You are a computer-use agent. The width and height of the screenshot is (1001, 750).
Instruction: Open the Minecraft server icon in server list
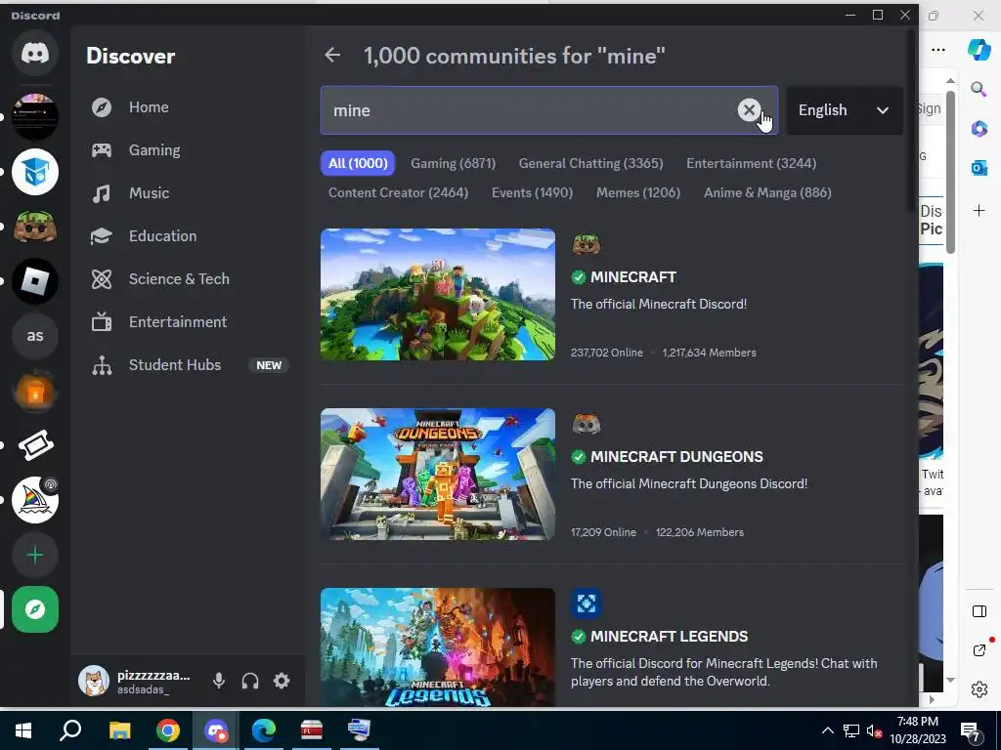click(x=35, y=227)
